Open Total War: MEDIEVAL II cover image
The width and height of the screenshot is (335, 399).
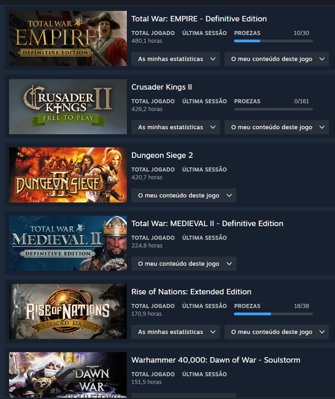[x=68, y=243]
